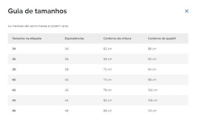Click the 90 cm hip value

pos(152,59)
